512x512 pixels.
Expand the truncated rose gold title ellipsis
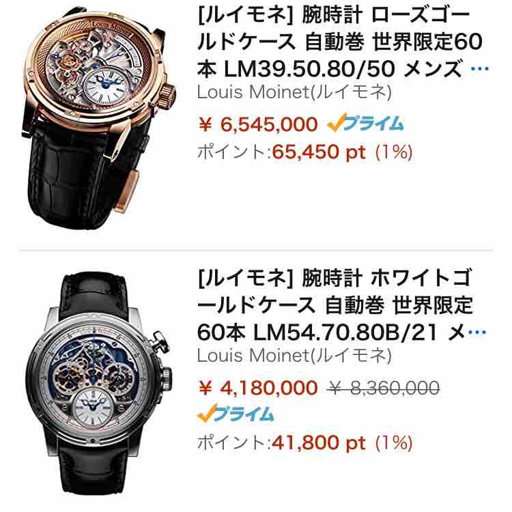click(479, 69)
